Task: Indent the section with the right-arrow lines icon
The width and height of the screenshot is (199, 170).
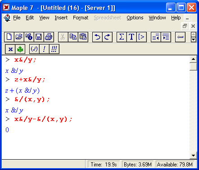Action: [x=166, y=37]
